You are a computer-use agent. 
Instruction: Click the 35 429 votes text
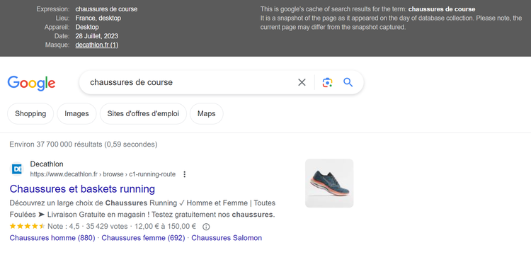point(107,227)
